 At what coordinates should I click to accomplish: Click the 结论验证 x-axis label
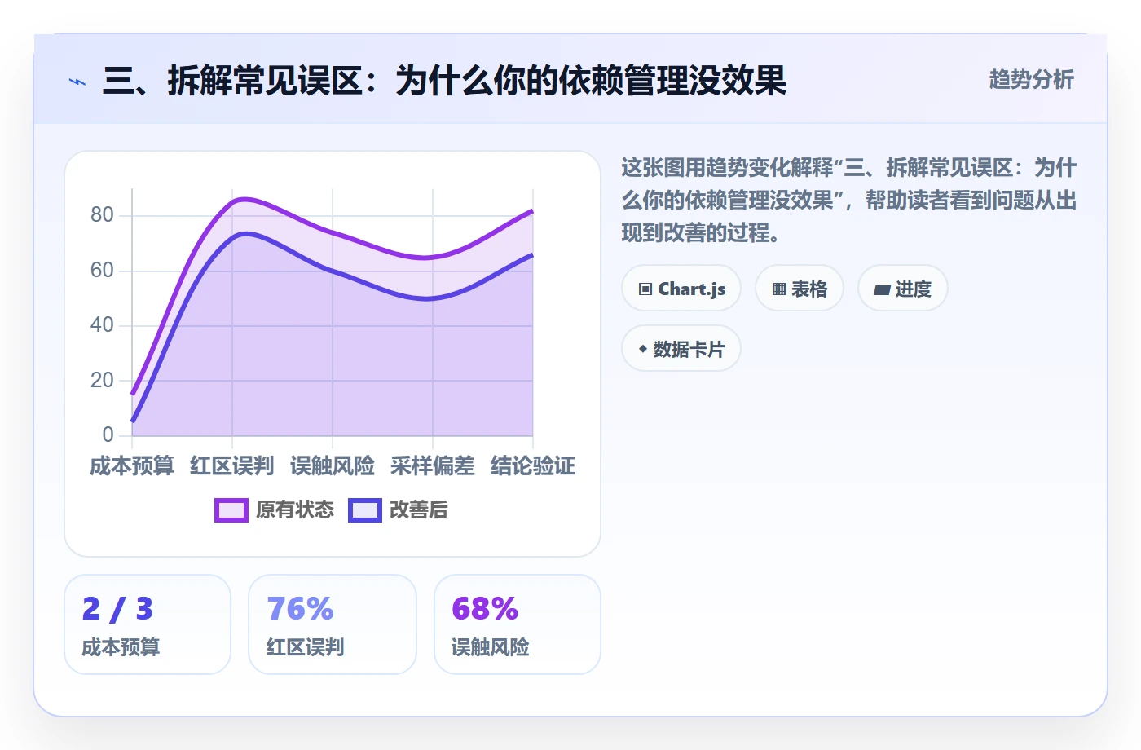[533, 466]
